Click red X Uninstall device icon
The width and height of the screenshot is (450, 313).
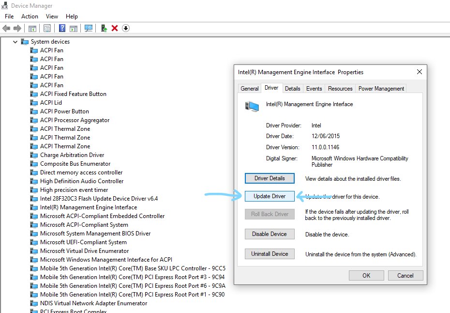pyautogui.click(x=115, y=28)
